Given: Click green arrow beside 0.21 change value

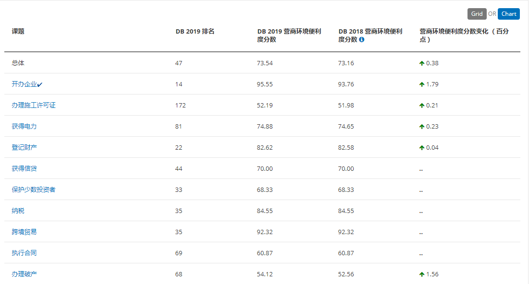Looking at the screenshot, I should pos(422,106).
